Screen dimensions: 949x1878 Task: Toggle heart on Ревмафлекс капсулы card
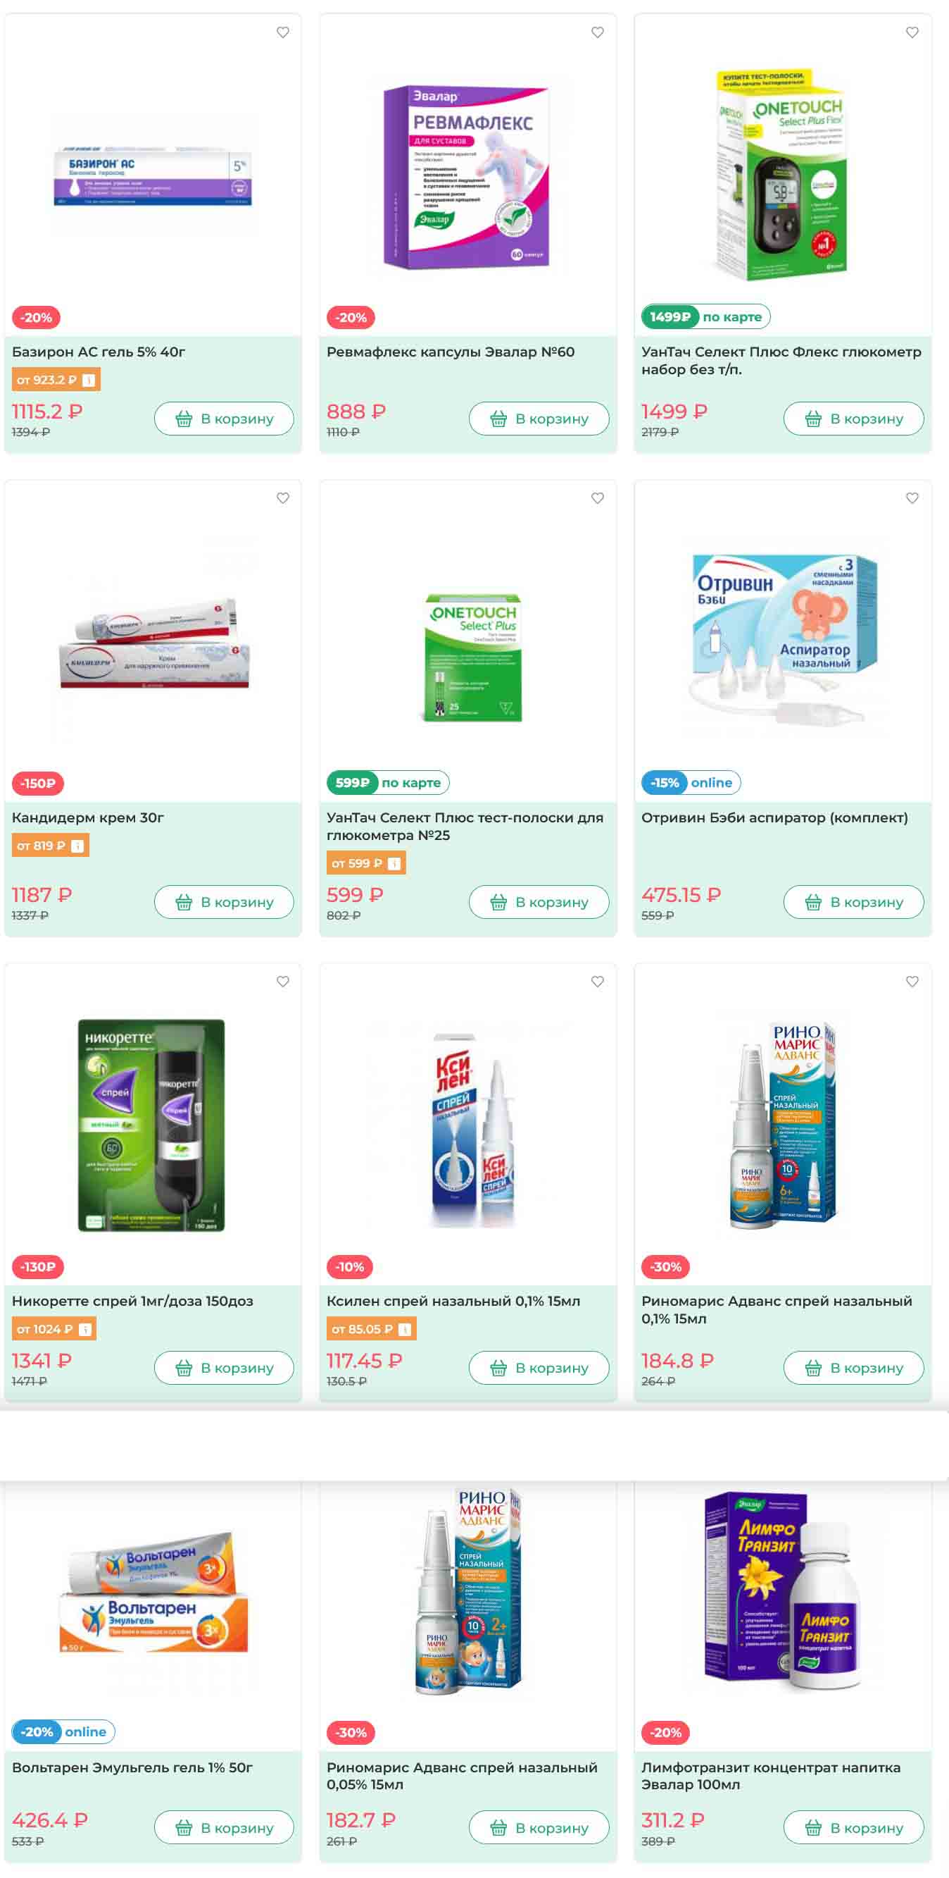[597, 32]
